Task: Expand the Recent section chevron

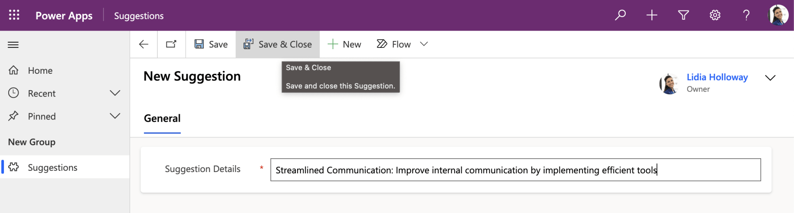Action: tap(115, 93)
